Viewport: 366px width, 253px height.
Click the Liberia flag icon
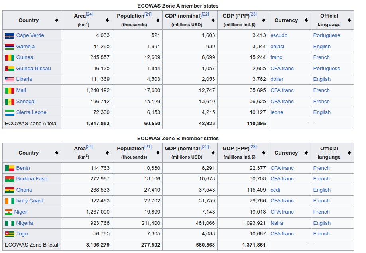click(10, 80)
